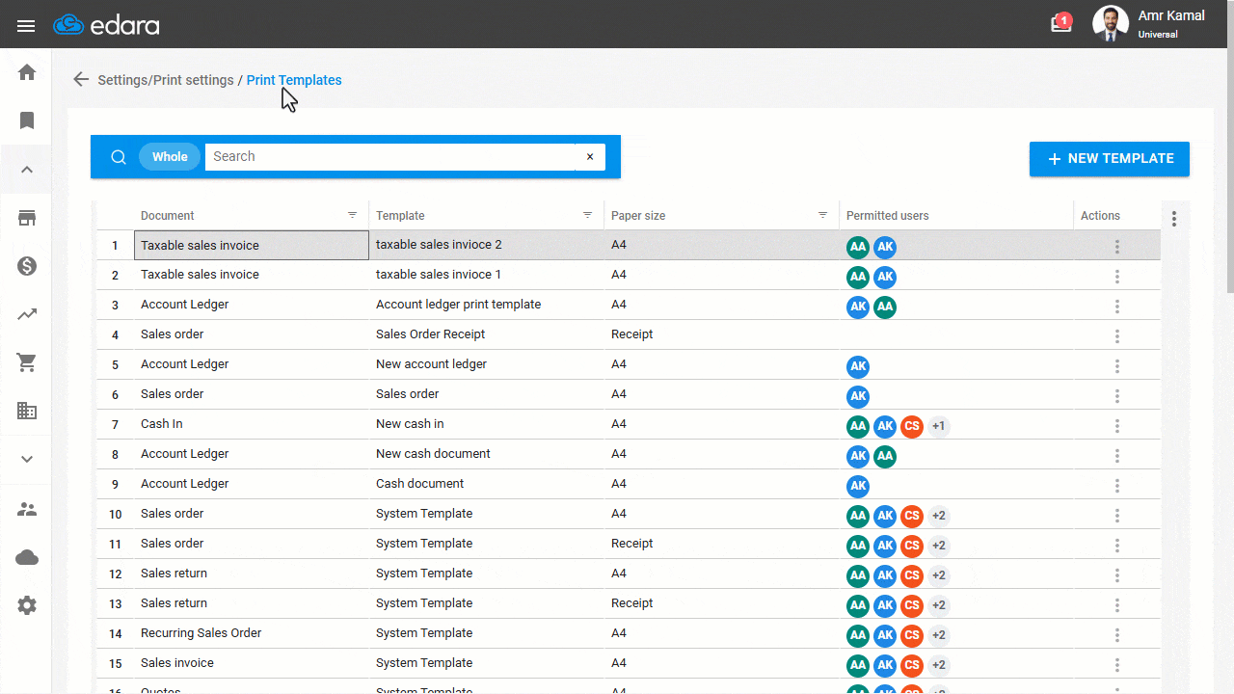
Task: Open the bookmarks icon in sidebar
Action: (x=27, y=120)
